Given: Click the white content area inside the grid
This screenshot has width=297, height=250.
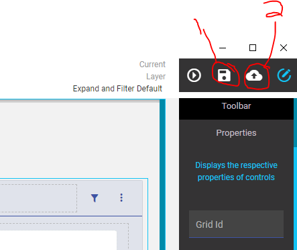Looking at the screenshot, I should 58,240.
